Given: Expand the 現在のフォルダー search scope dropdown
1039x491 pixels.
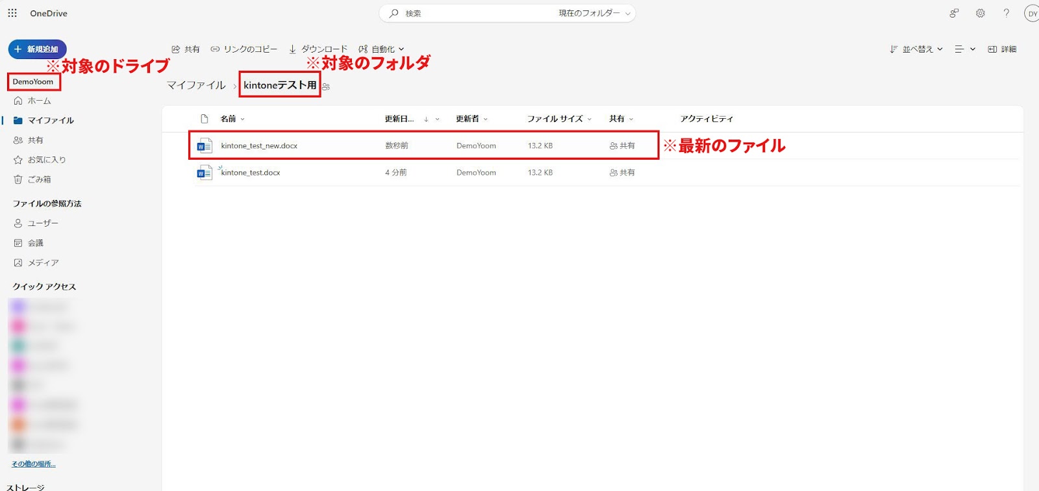Looking at the screenshot, I should 628,14.
